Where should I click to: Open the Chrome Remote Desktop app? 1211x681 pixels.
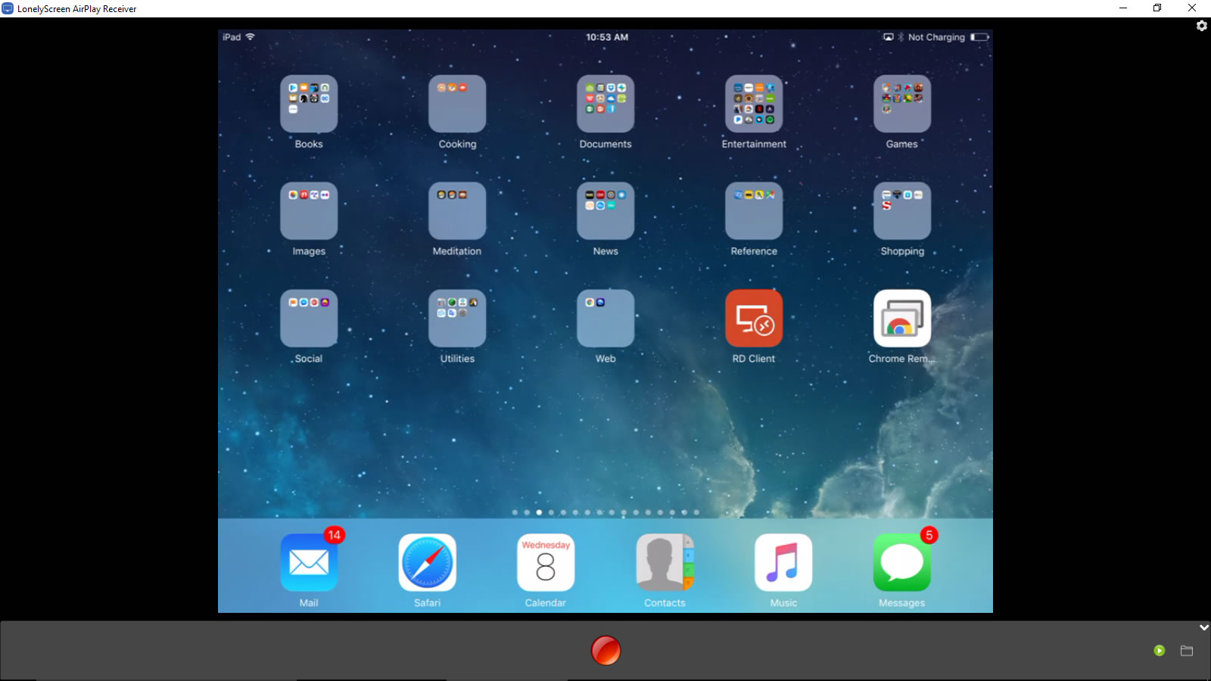tap(901, 319)
